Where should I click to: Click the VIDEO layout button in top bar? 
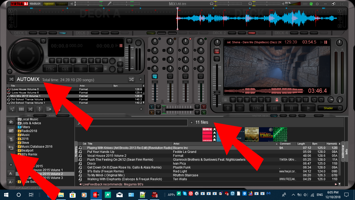tap(62, 4)
